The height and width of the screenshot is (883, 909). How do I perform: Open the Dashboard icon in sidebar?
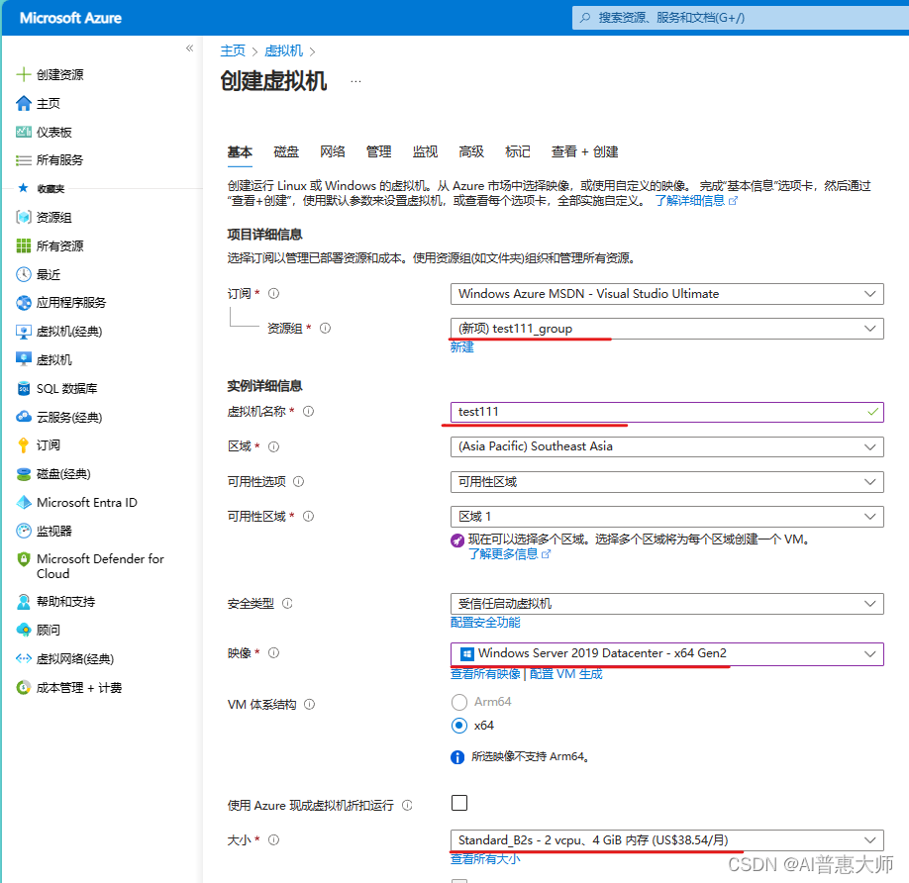23,132
